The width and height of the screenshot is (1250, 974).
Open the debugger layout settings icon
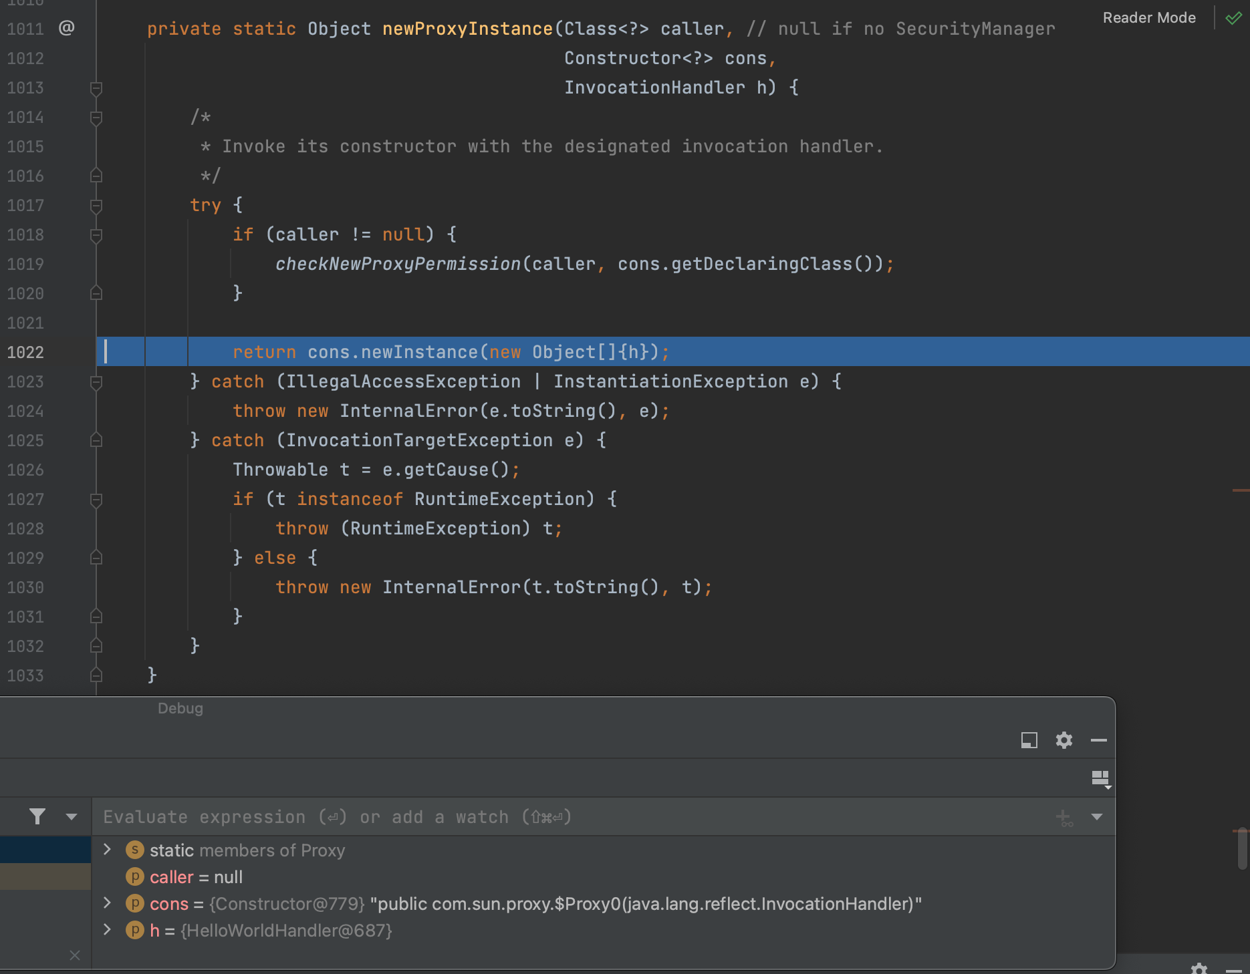1100,779
